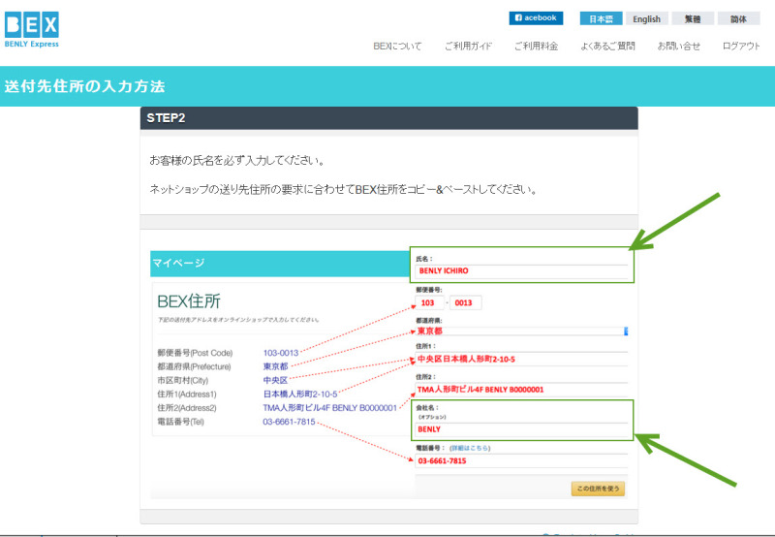Open the ご利用料金 menu
This screenshot has height=537, width=775.
[x=537, y=46]
